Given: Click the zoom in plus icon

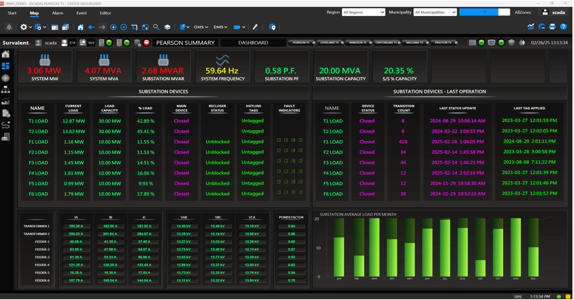Looking at the screenshot, I should point(113,27).
